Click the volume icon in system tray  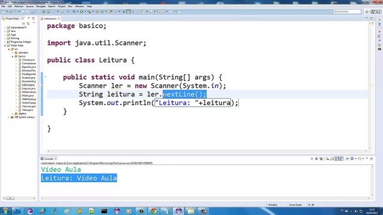coord(356,211)
